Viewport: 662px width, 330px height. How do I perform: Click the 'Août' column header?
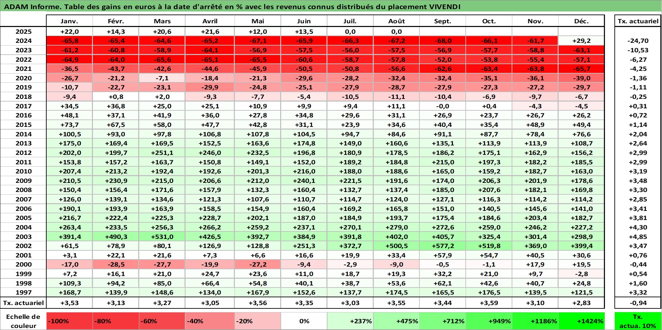[x=396, y=21]
